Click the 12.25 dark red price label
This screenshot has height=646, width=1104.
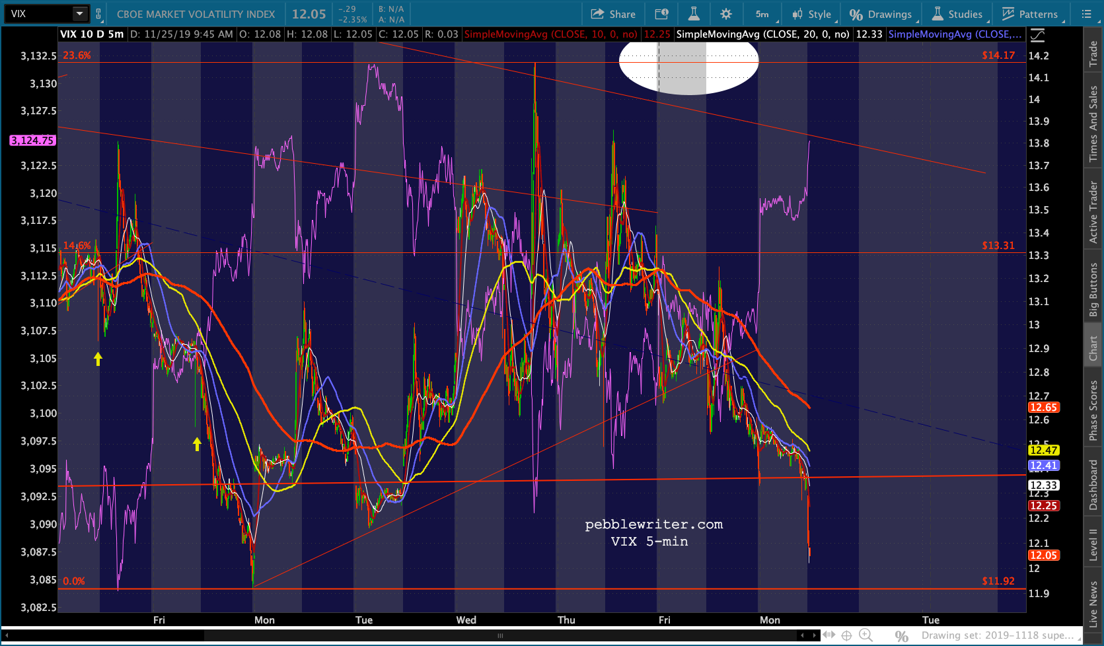click(x=1043, y=506)
